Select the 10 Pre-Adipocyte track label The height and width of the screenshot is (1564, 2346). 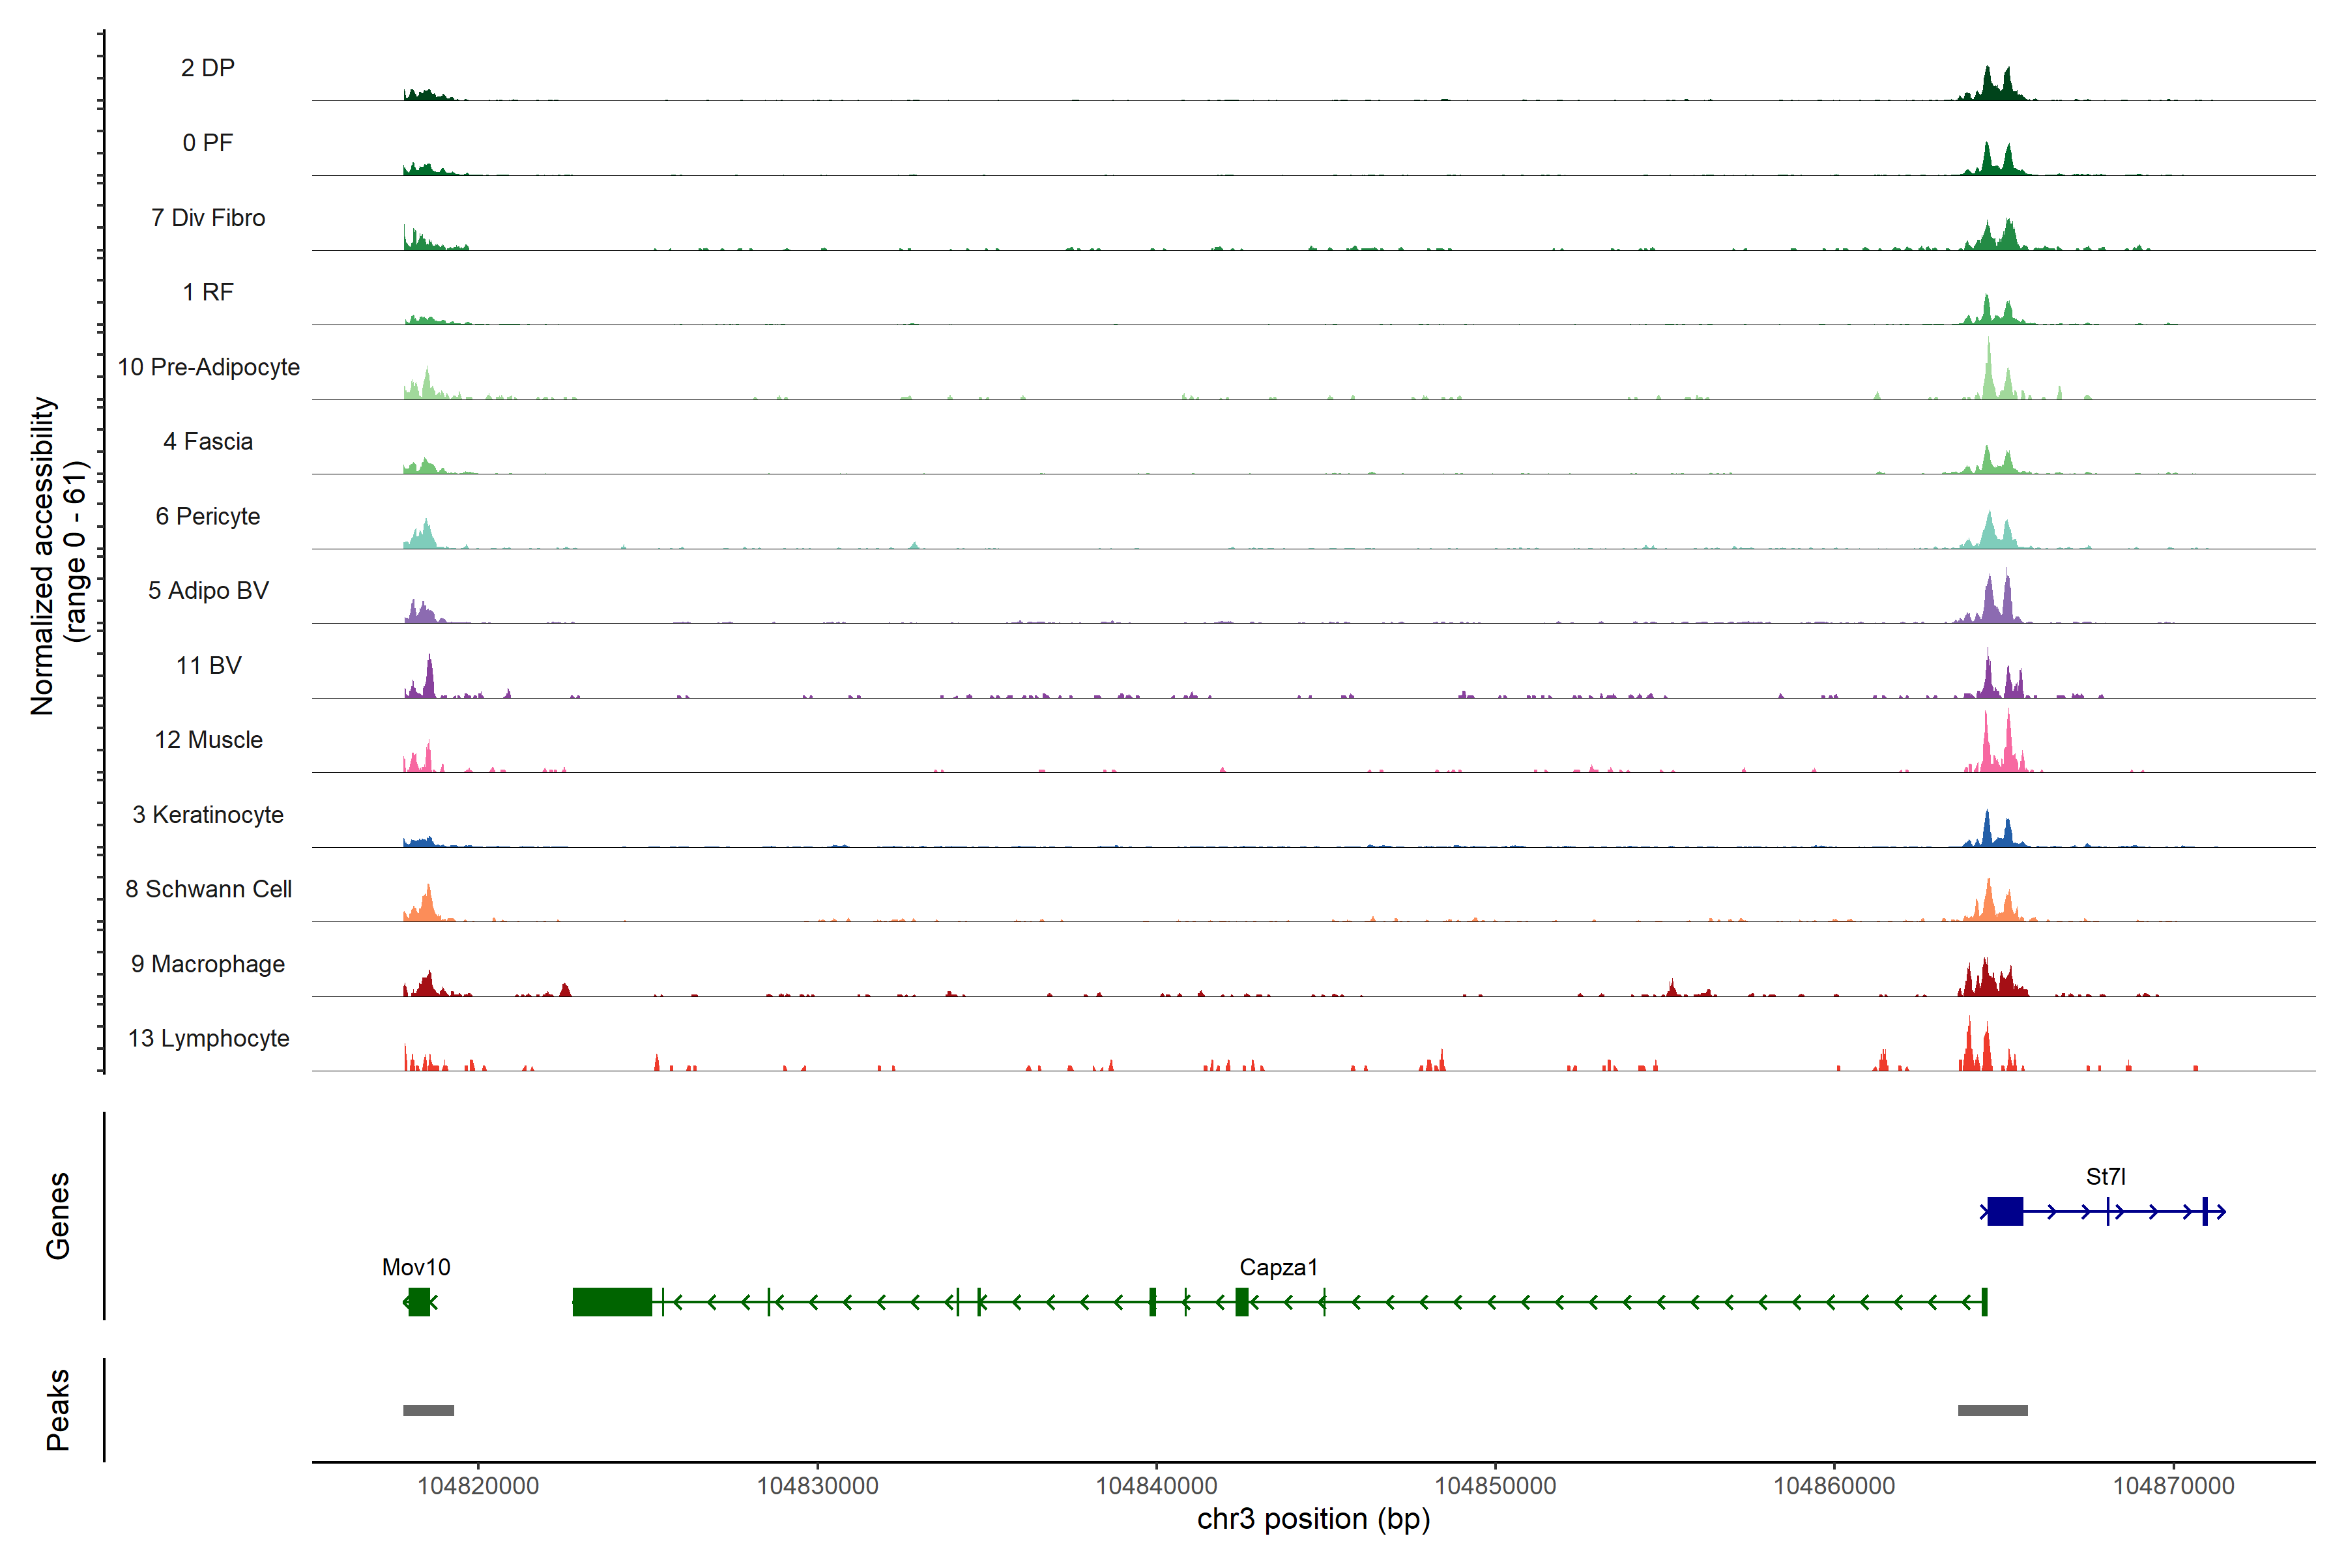[x=209, y=367]
